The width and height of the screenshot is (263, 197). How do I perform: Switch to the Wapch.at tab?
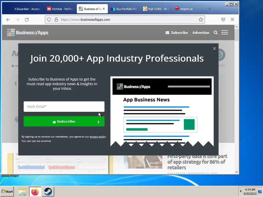[x=184, y=9]
